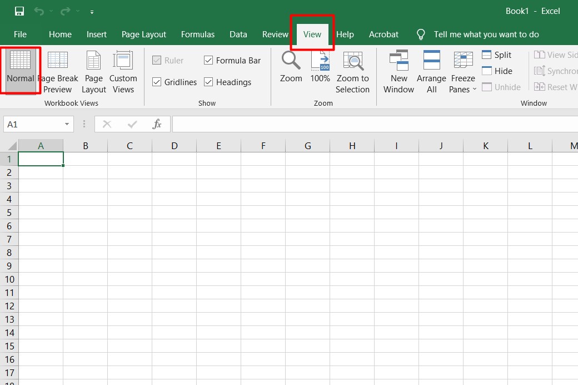Switch to Page Break Preview
Image resolution: width=578 pixels, height=385 pixels.
point(58,72)
